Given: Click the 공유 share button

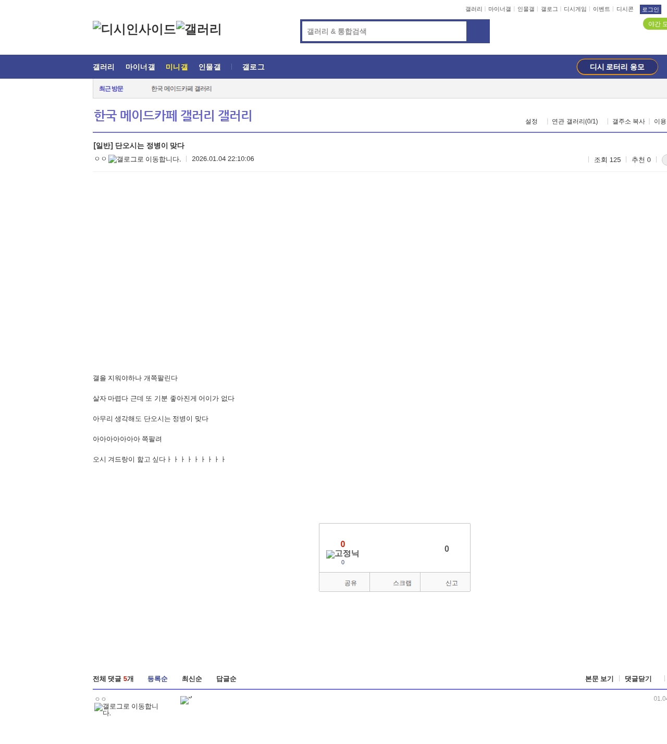Looking at the screenshot, I should point(344,582).
